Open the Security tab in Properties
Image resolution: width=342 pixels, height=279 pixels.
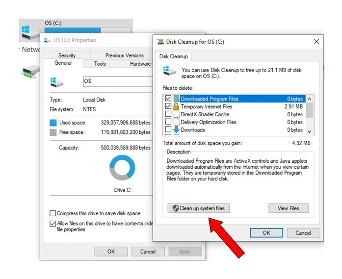[x=67, y=55]
